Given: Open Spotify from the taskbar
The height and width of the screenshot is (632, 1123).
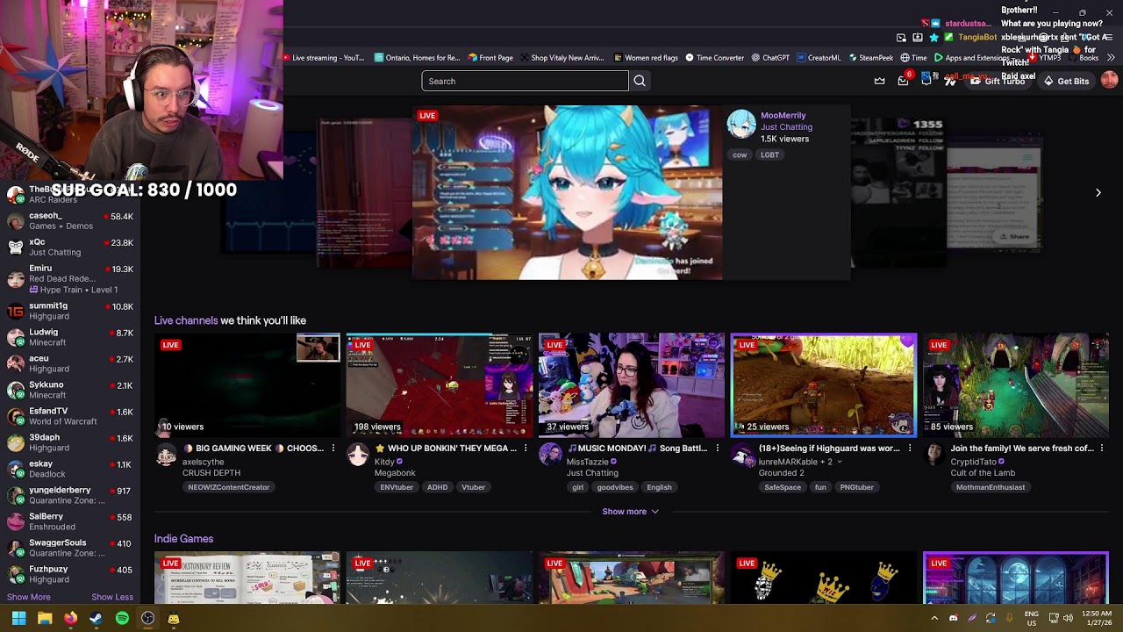Looking at the screenshot, I should pyautogui.click(x=122, y=618).
